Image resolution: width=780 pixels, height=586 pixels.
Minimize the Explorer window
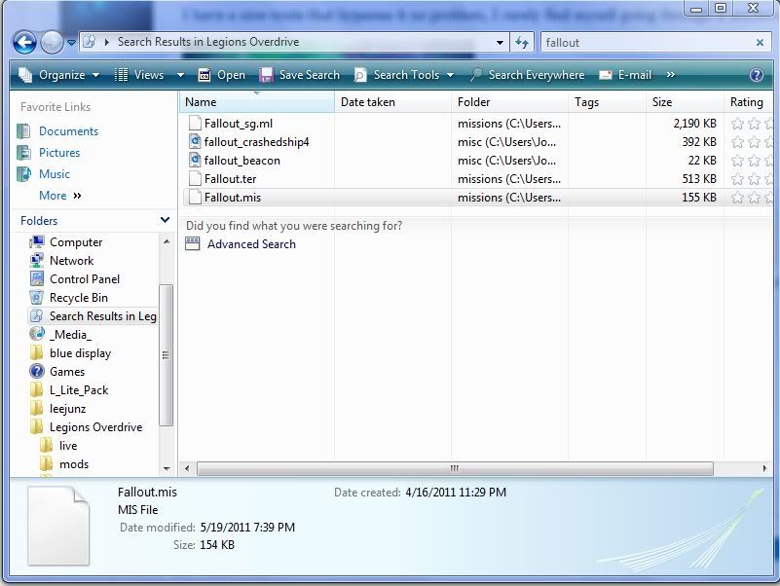(696, 8)
